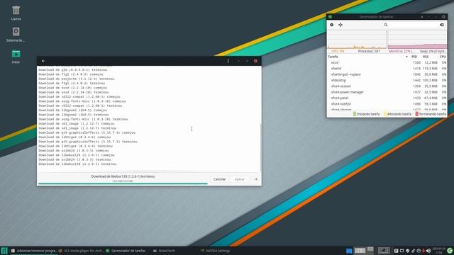Click the green session button on panel
The height and width of the screenshot is (255, 454).
[x=450, y=251]
